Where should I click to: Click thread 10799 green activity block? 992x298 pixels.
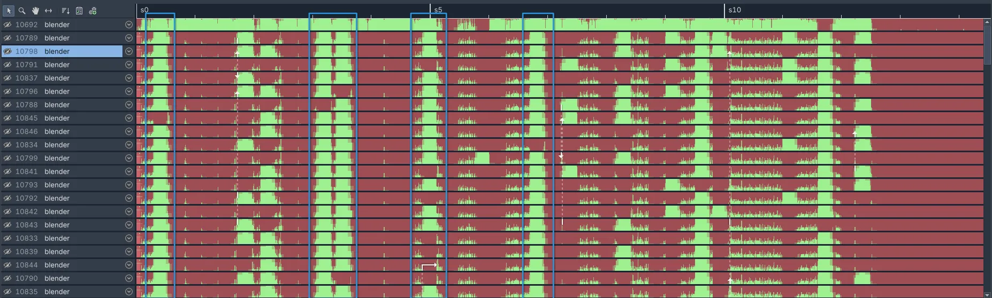pyautogui.click(x=482, y=158)
